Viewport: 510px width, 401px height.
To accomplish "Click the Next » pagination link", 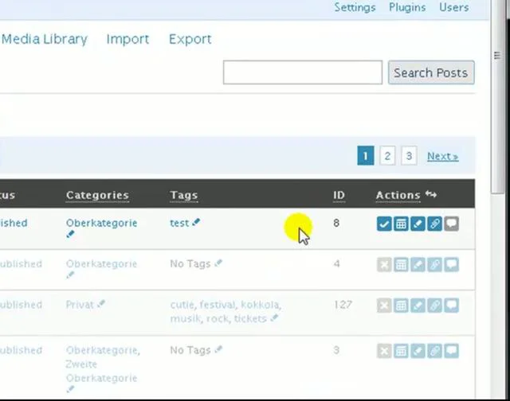I will click(443, 157).
